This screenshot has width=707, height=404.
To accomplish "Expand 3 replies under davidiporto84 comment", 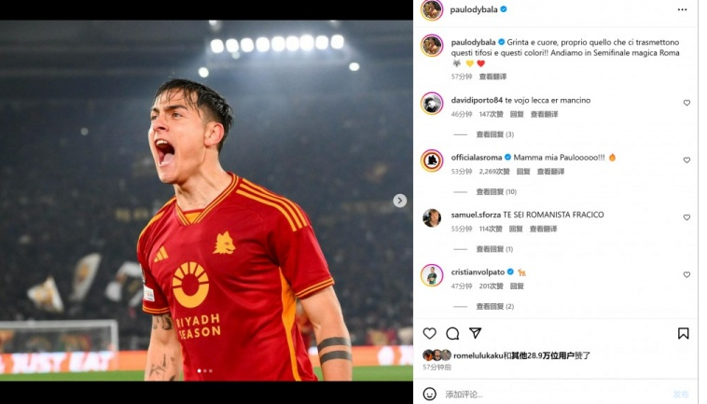I will [x=495, y=134].
